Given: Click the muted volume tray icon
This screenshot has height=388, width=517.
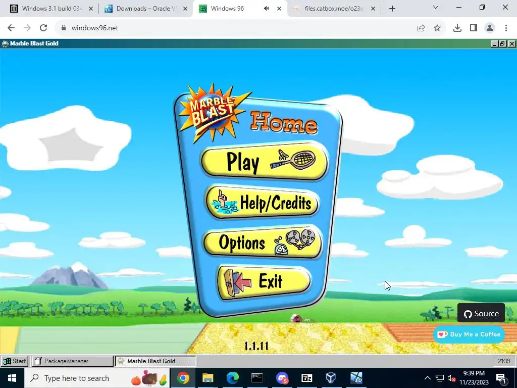Looking at the screenshot, I should coord(451,378).
